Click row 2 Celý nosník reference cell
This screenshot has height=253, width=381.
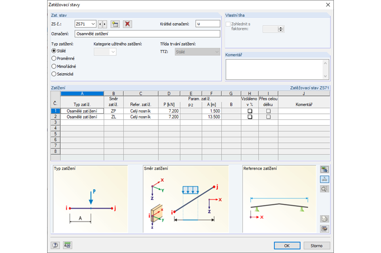pos(141,117)
